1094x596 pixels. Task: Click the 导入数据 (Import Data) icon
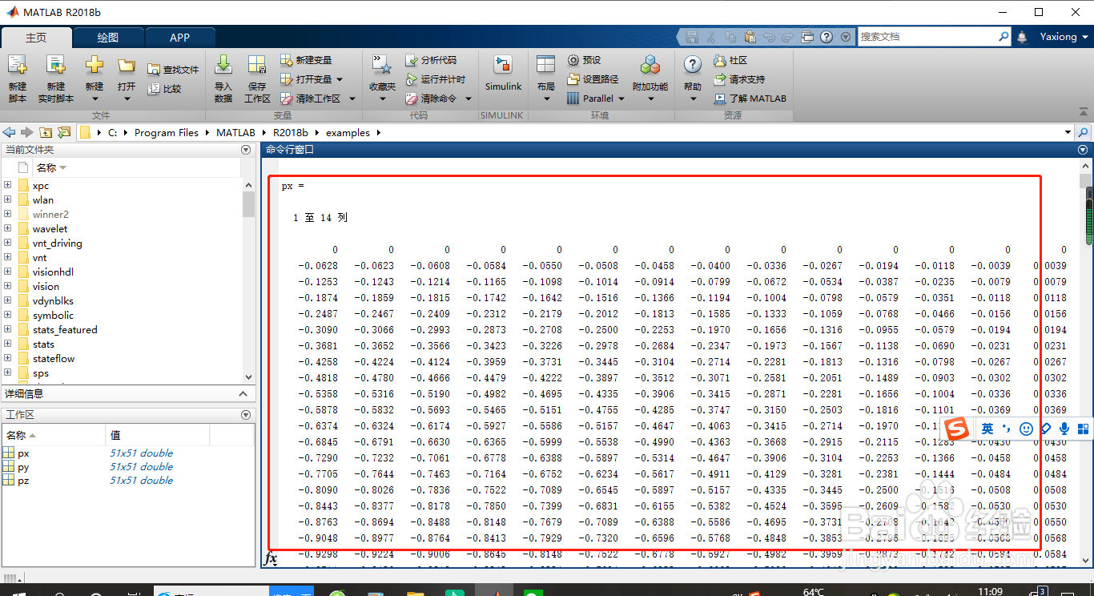223,66
